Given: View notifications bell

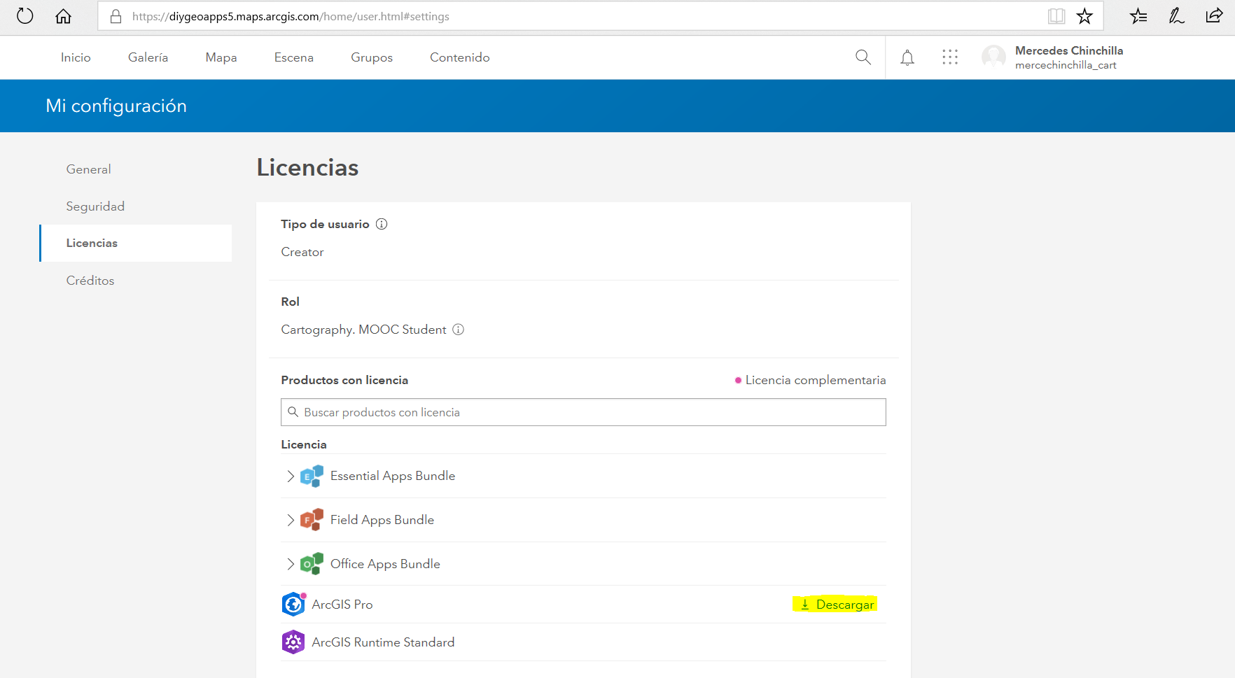Looking at the screenshot, I should (907, 57).
